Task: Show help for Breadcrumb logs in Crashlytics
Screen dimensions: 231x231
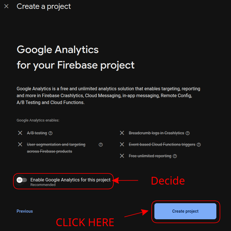Action: click(188, 133)
